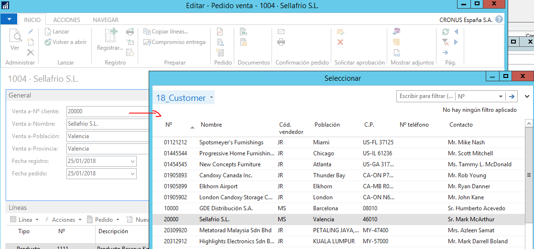Click the pencil Edit icon in Administrar
The image size is (534, 249).
click(x=30, y=32)
